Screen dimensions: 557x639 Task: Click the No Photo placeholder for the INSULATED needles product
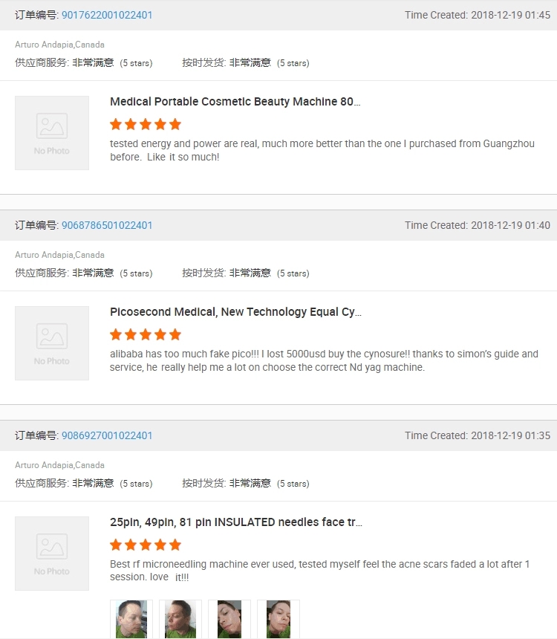52,554
